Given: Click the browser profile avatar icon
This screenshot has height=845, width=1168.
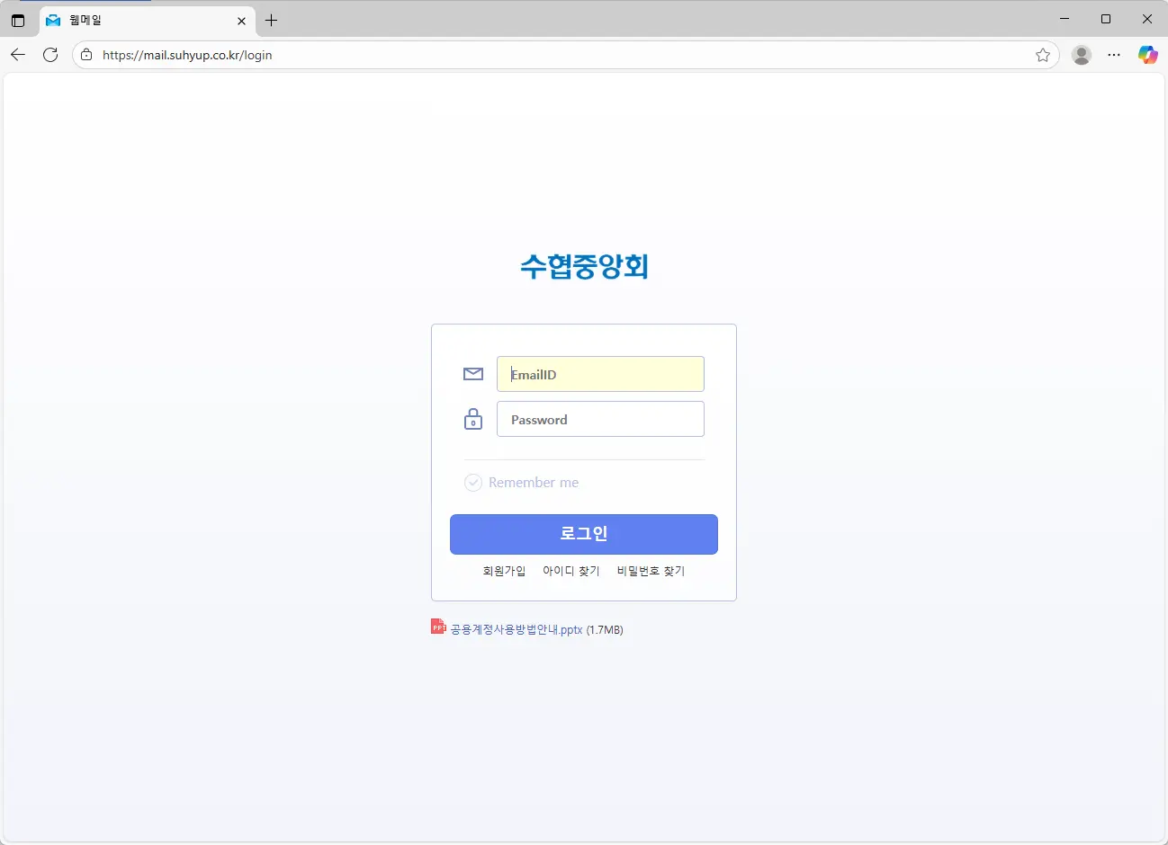Looking at the screenshot, I should click(1081, 55).
